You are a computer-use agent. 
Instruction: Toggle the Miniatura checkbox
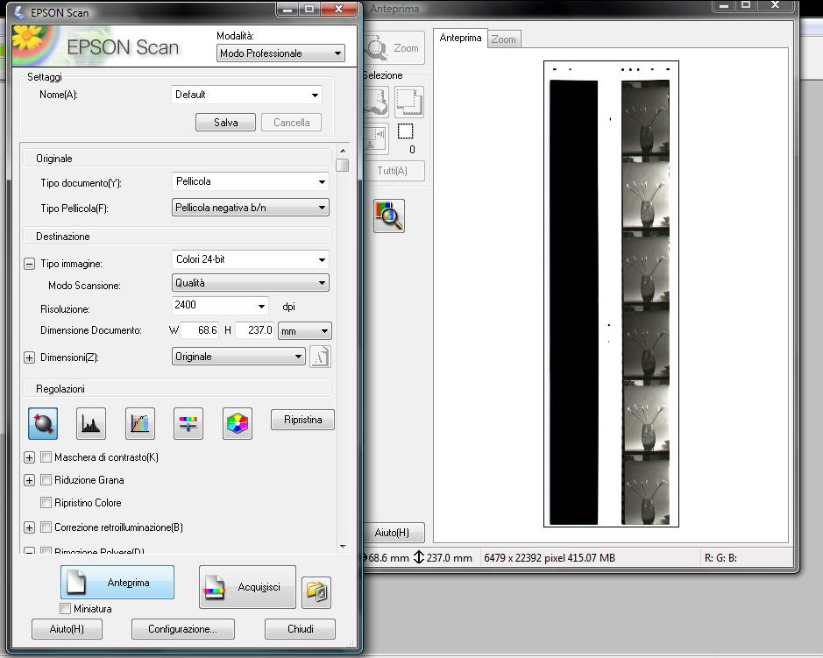click(65, 608)
